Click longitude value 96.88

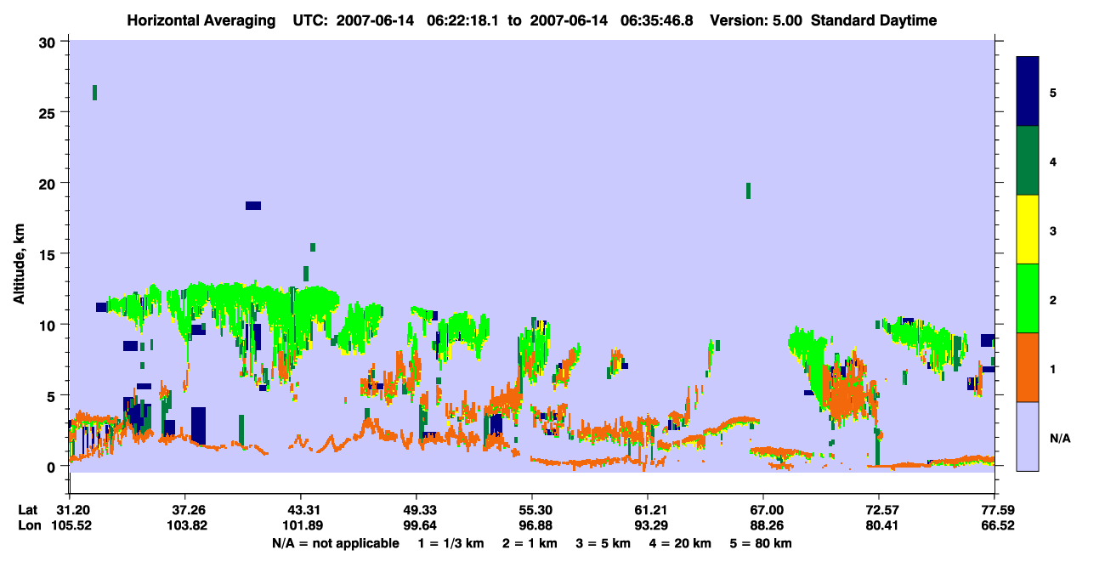pyautogui.click(x=531, y=525)
